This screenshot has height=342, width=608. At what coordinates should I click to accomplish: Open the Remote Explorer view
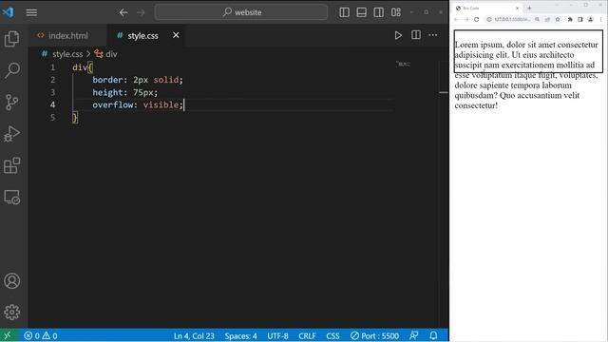click(x=12, y=198)
